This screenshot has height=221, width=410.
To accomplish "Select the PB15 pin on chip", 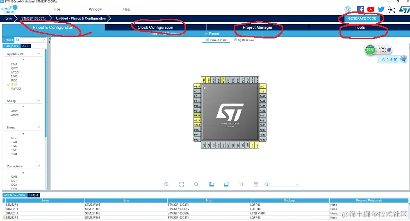I will point(262,125).
